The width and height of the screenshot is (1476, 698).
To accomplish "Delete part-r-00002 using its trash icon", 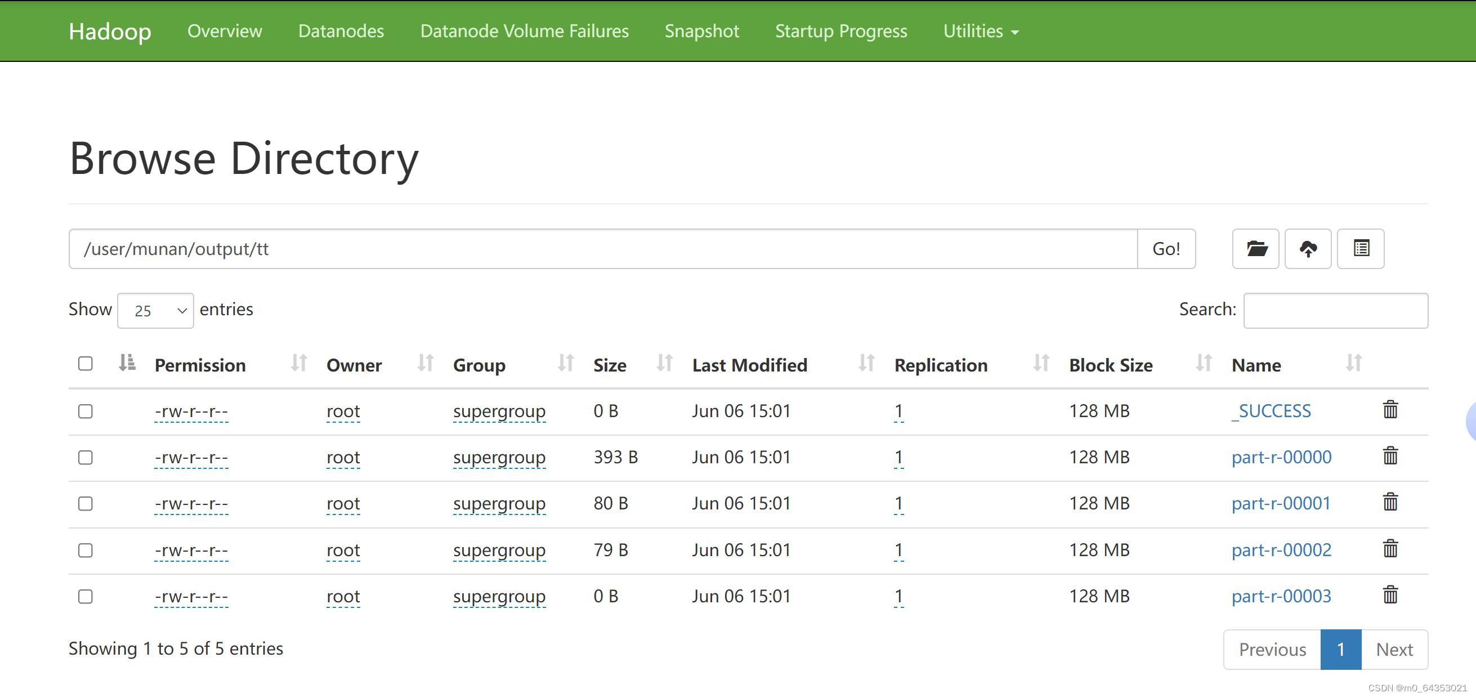I will click(x=1390, y=549).
